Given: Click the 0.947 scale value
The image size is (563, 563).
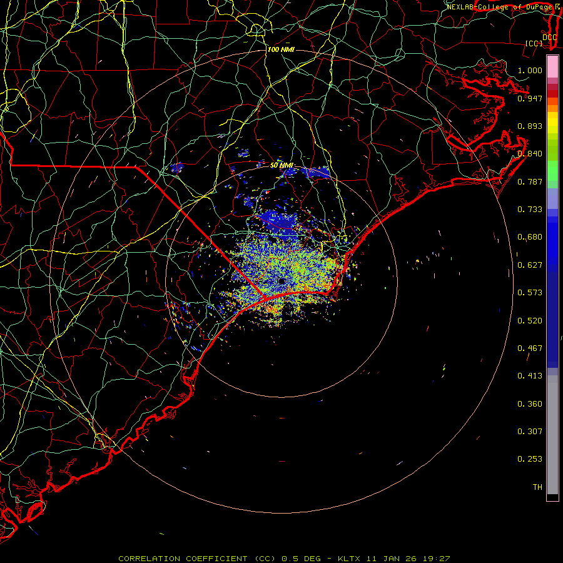Looking at the screenshot, I should click(x=530, y=98).
